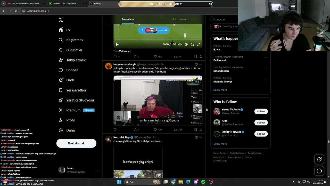Open Yer işaretleri bookmarks
This screenshot has width=330, height=186.
point(72,90)
